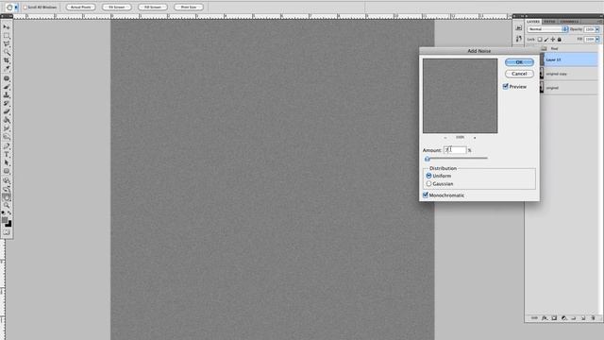The height and width of the screenshot is (340, 604).
Task: Click link layers icon in Layers panel
Action: (534, 318)
